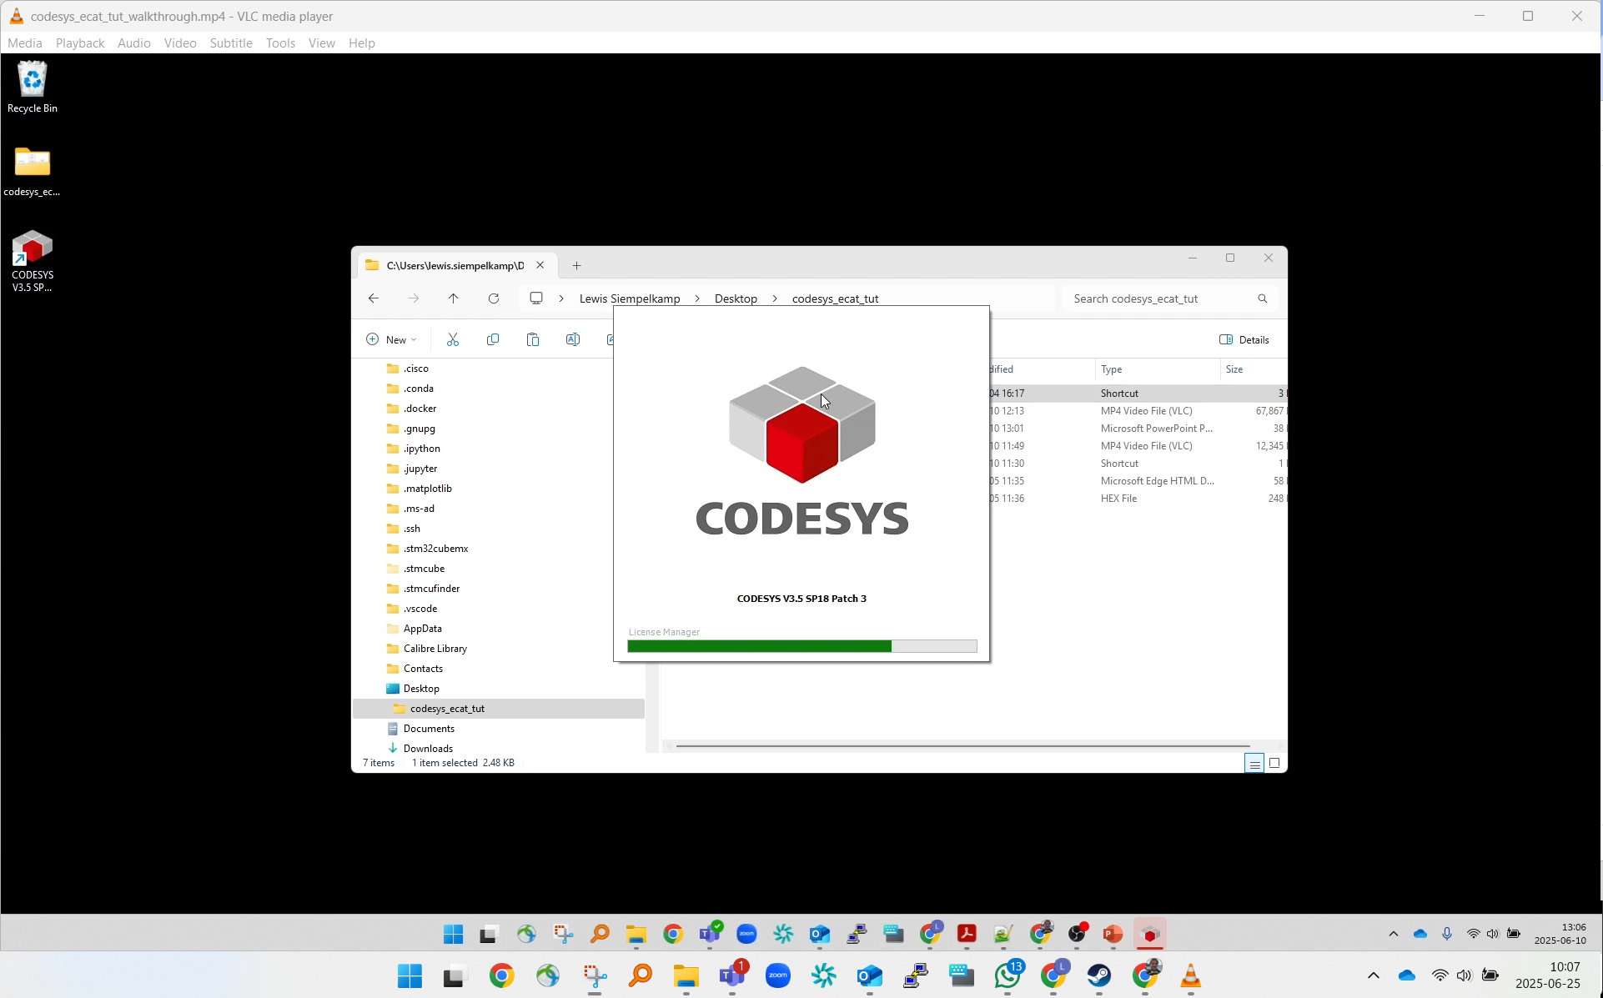Click the License Manager progress bar
Image resolution: width=1603 pixels, height=998 pixels.
801,646
